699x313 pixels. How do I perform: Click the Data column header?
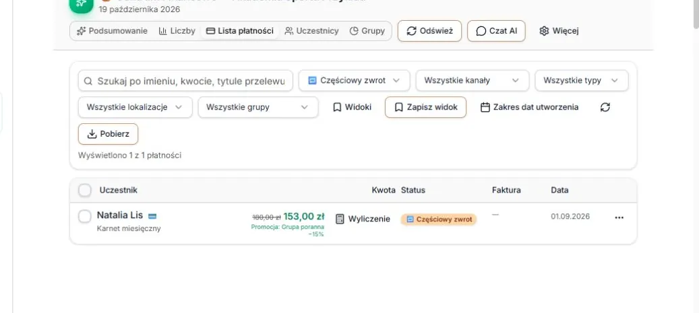(x=559, y=190)
